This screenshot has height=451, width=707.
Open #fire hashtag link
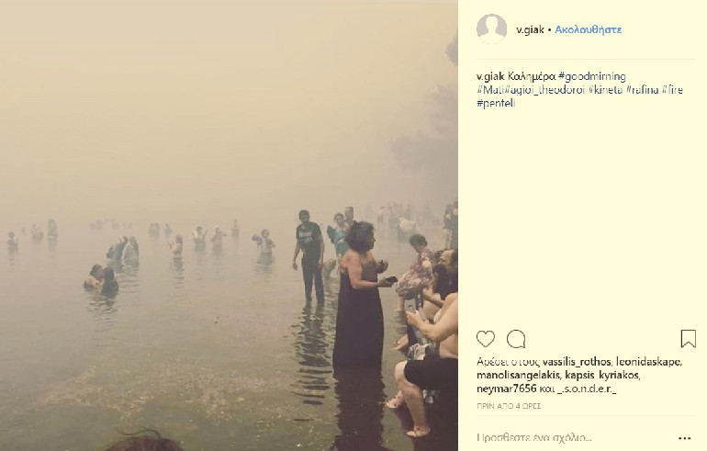[x=672, y=90]
